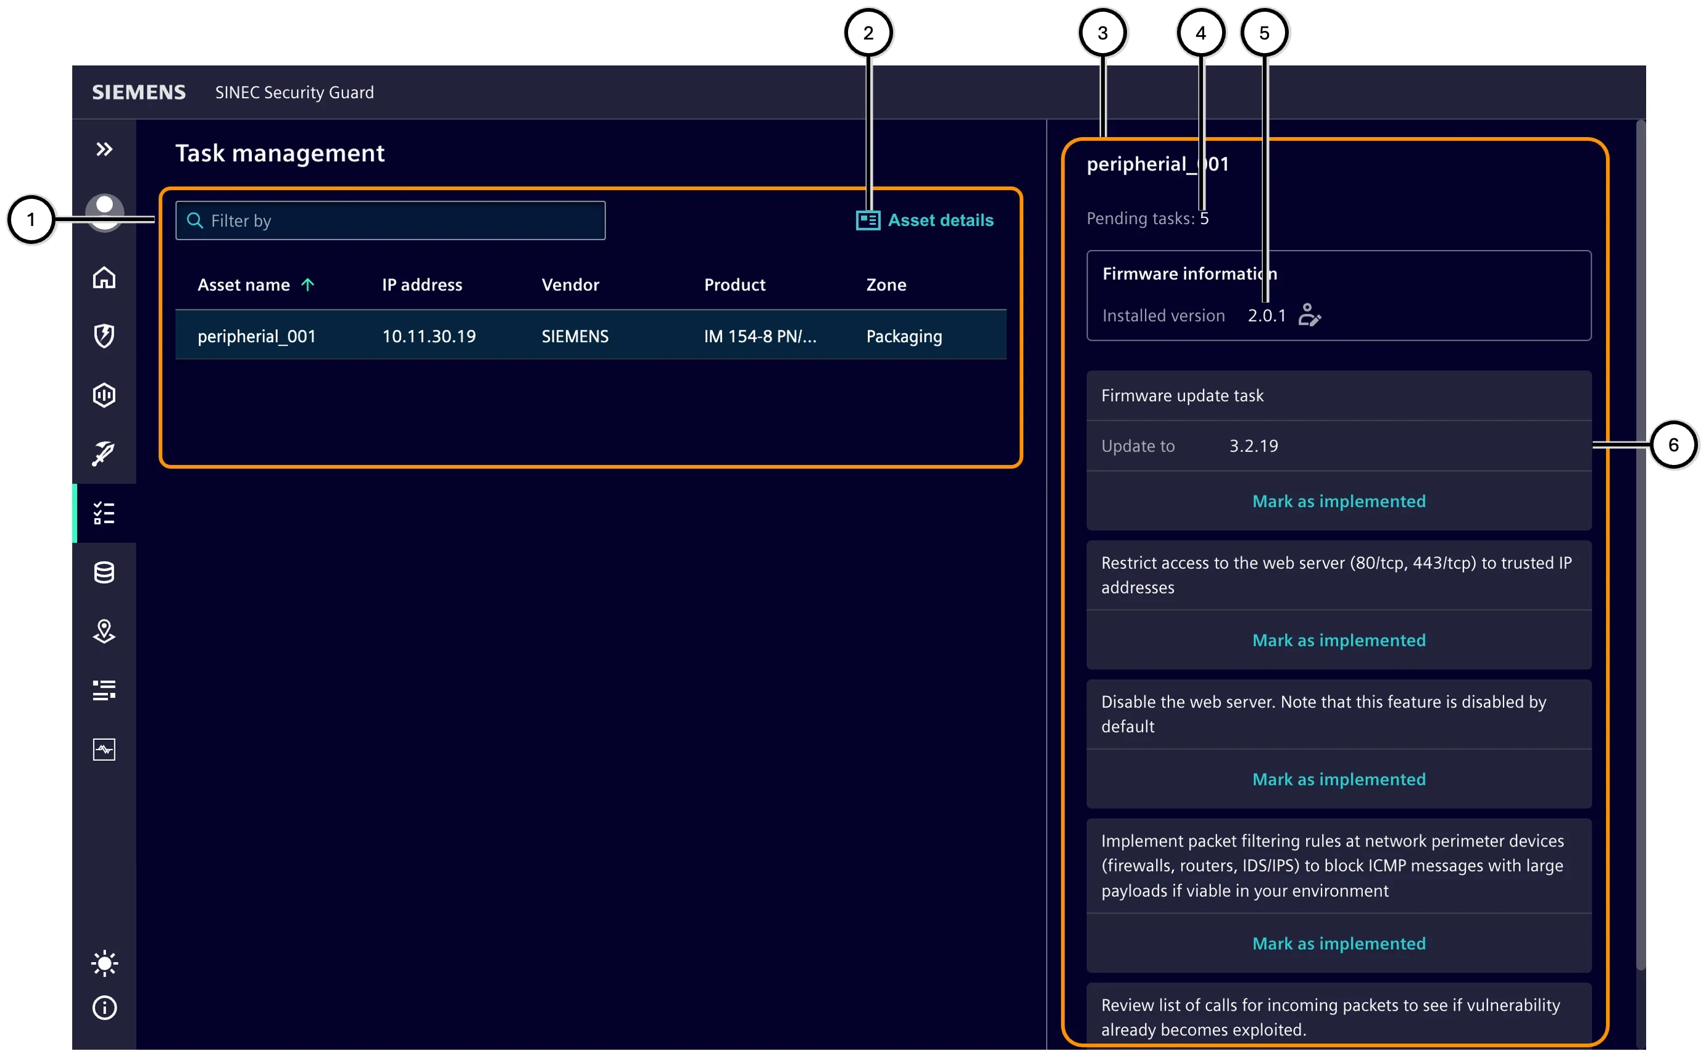
Task: Open the Asset details link
Action: pos(924,220)
